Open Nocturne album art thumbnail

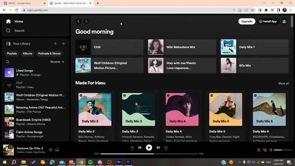click(8, 150)
